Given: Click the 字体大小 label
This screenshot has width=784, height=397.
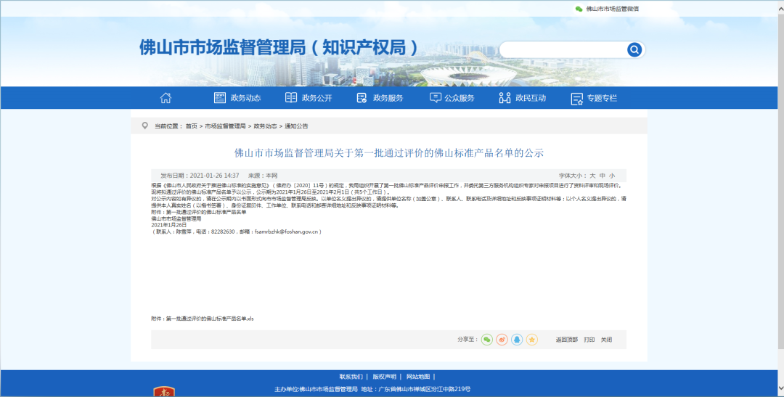Looking at the screenshot, I should coord(573,176).
